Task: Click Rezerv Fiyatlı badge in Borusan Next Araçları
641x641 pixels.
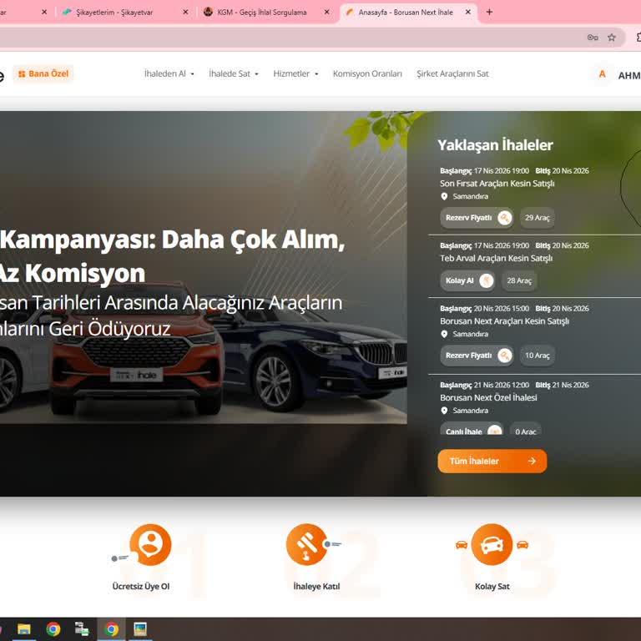Action: (477, 356)
